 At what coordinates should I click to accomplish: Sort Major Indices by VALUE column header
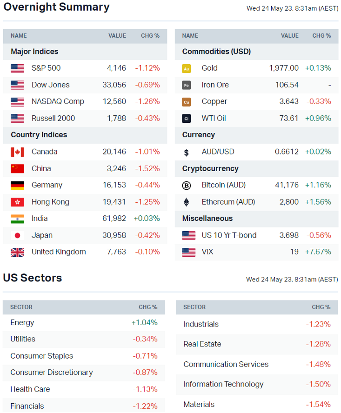[117, 36]
